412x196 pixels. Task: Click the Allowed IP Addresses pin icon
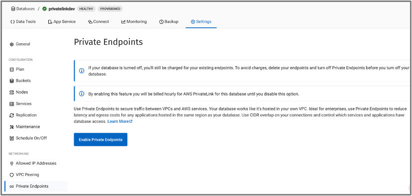coord(11,164)
